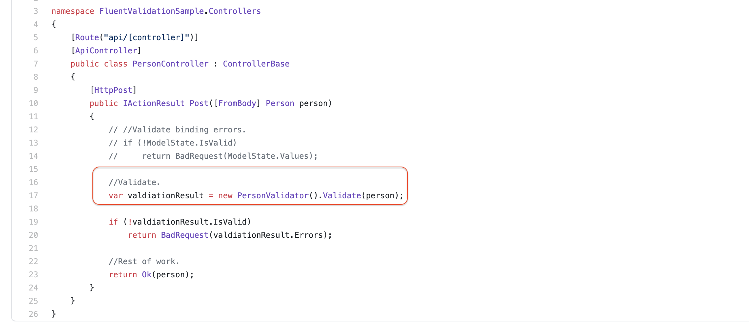Click line number 17 in the gutter
This screenshot has width=749, height=330.
33,196
